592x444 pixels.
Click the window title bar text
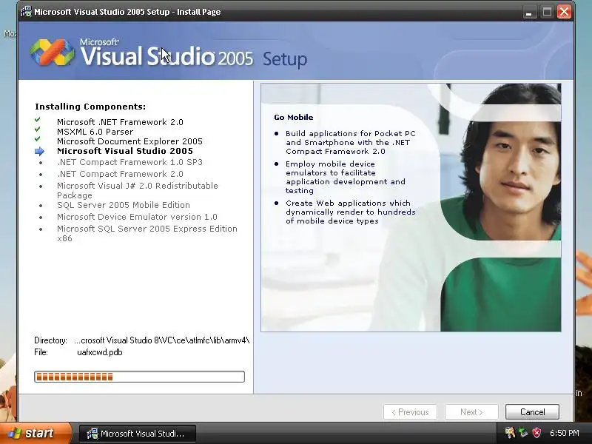click(127, 12)
